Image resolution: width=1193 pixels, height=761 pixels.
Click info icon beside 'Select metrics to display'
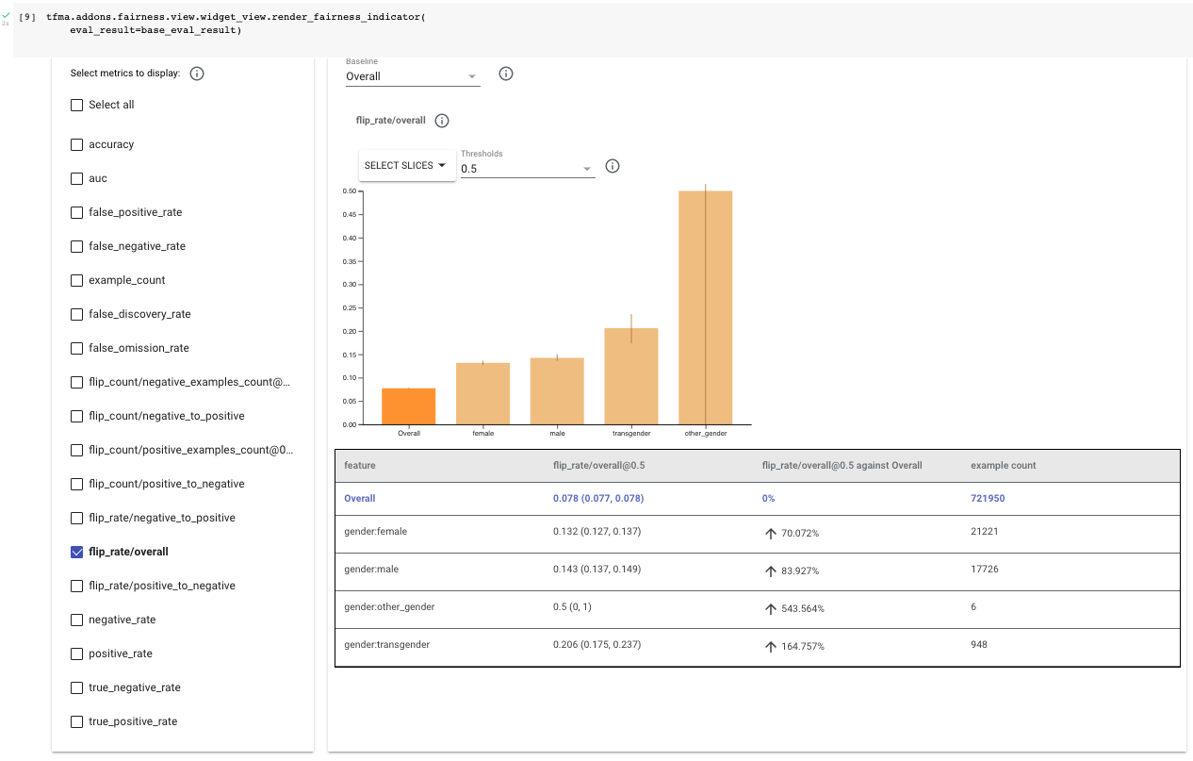coord(197,74)
